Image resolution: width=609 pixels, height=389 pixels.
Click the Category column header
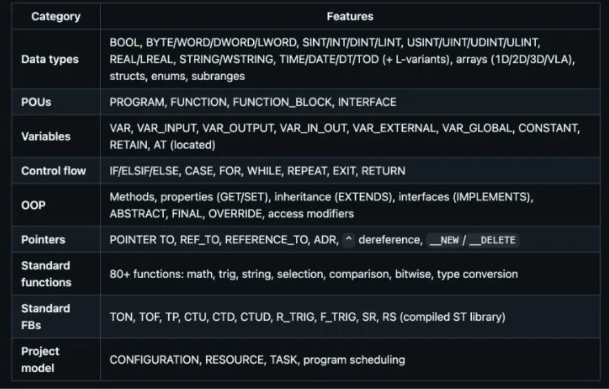coord(55,16)
